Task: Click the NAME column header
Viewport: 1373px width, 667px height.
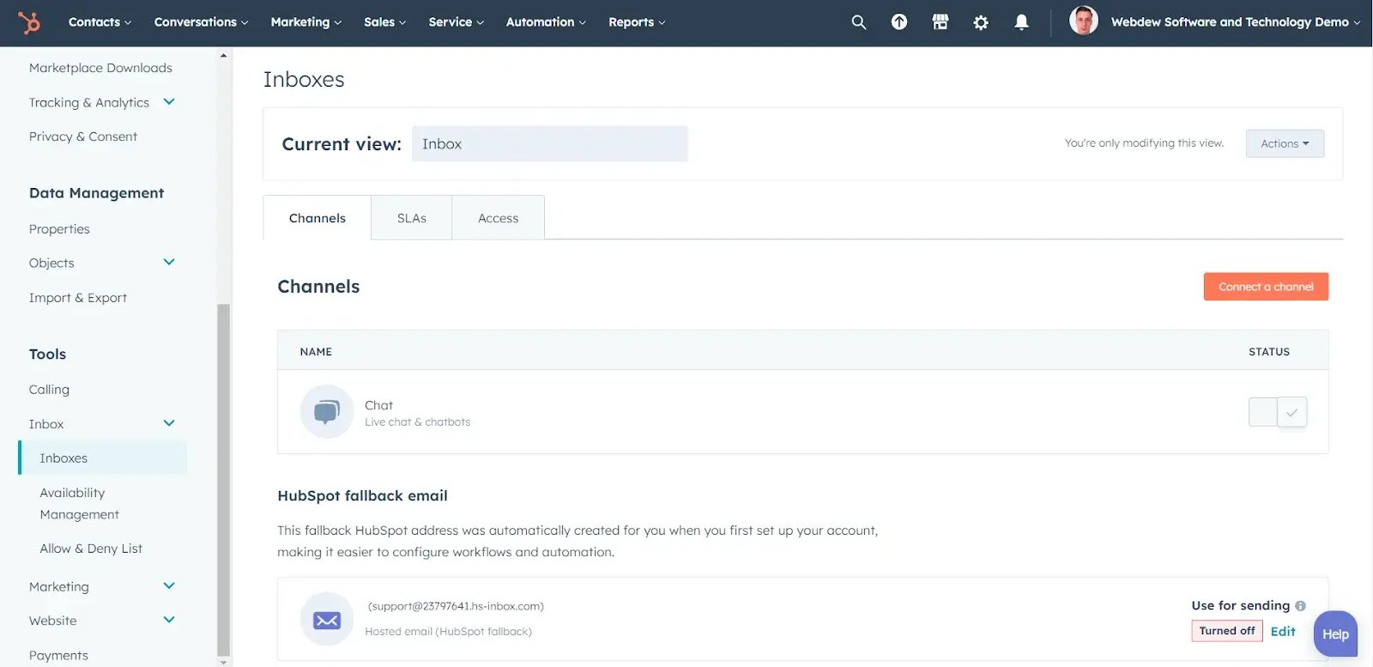Action: [316, 352]
